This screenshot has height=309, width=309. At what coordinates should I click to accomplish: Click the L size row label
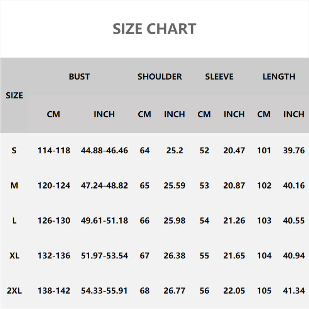[14, 221]
